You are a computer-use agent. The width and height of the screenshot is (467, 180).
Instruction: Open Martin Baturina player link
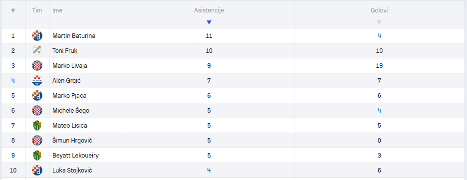(74, 36)
